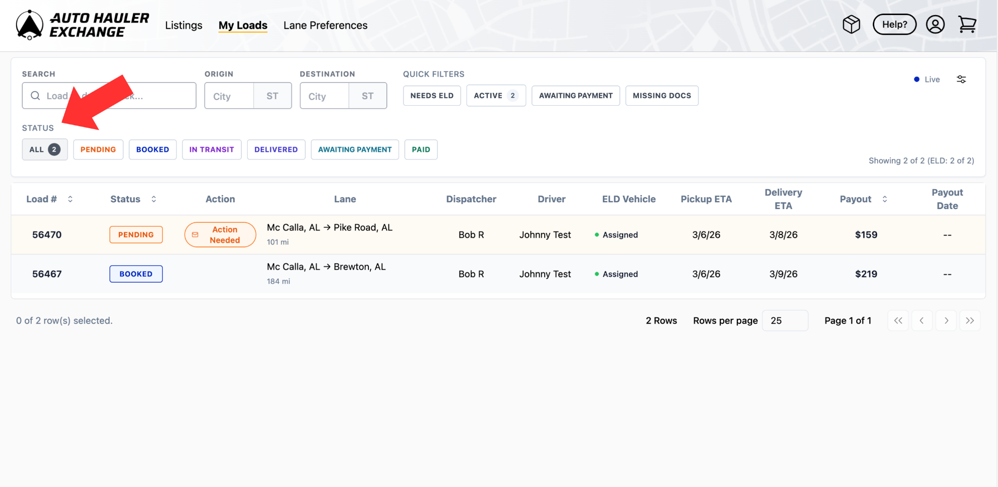Screen dimensions: 998x487
Task: Open the shopping cart icon
Action: pos(967,24)
